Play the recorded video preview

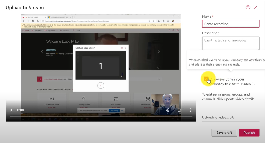(x=12, y=110)
